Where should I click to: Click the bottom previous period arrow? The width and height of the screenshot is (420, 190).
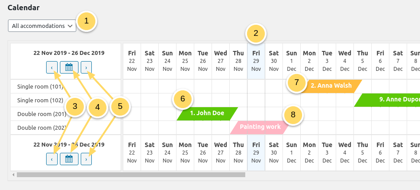(x=52, y=159)
